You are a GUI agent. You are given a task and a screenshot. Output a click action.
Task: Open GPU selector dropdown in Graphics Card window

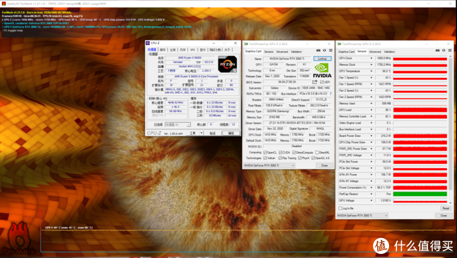(x=269, y=165)
